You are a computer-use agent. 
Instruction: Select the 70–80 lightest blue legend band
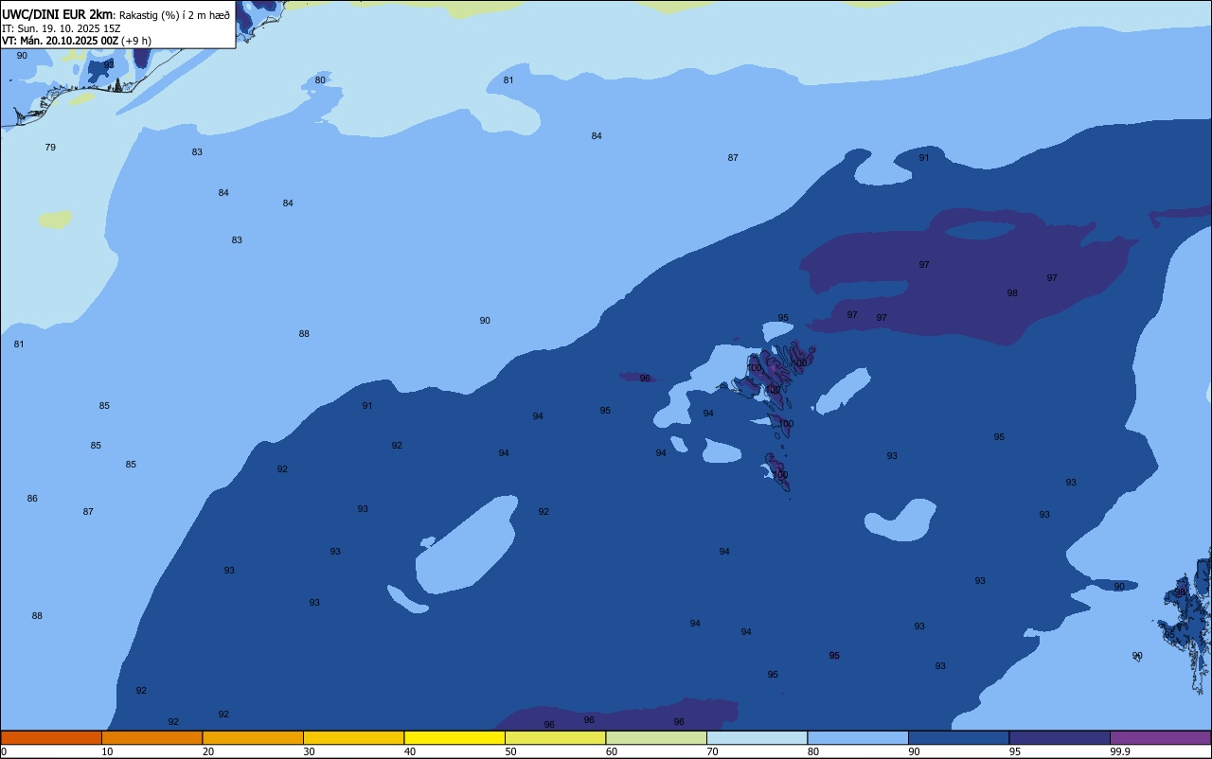(757, 737)
